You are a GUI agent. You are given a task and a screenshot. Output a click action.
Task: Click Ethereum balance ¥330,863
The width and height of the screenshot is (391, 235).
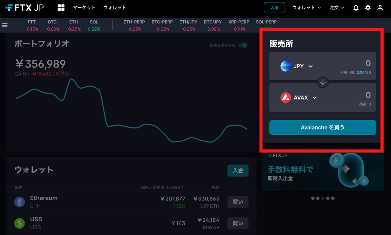click(x=206, y=199)
